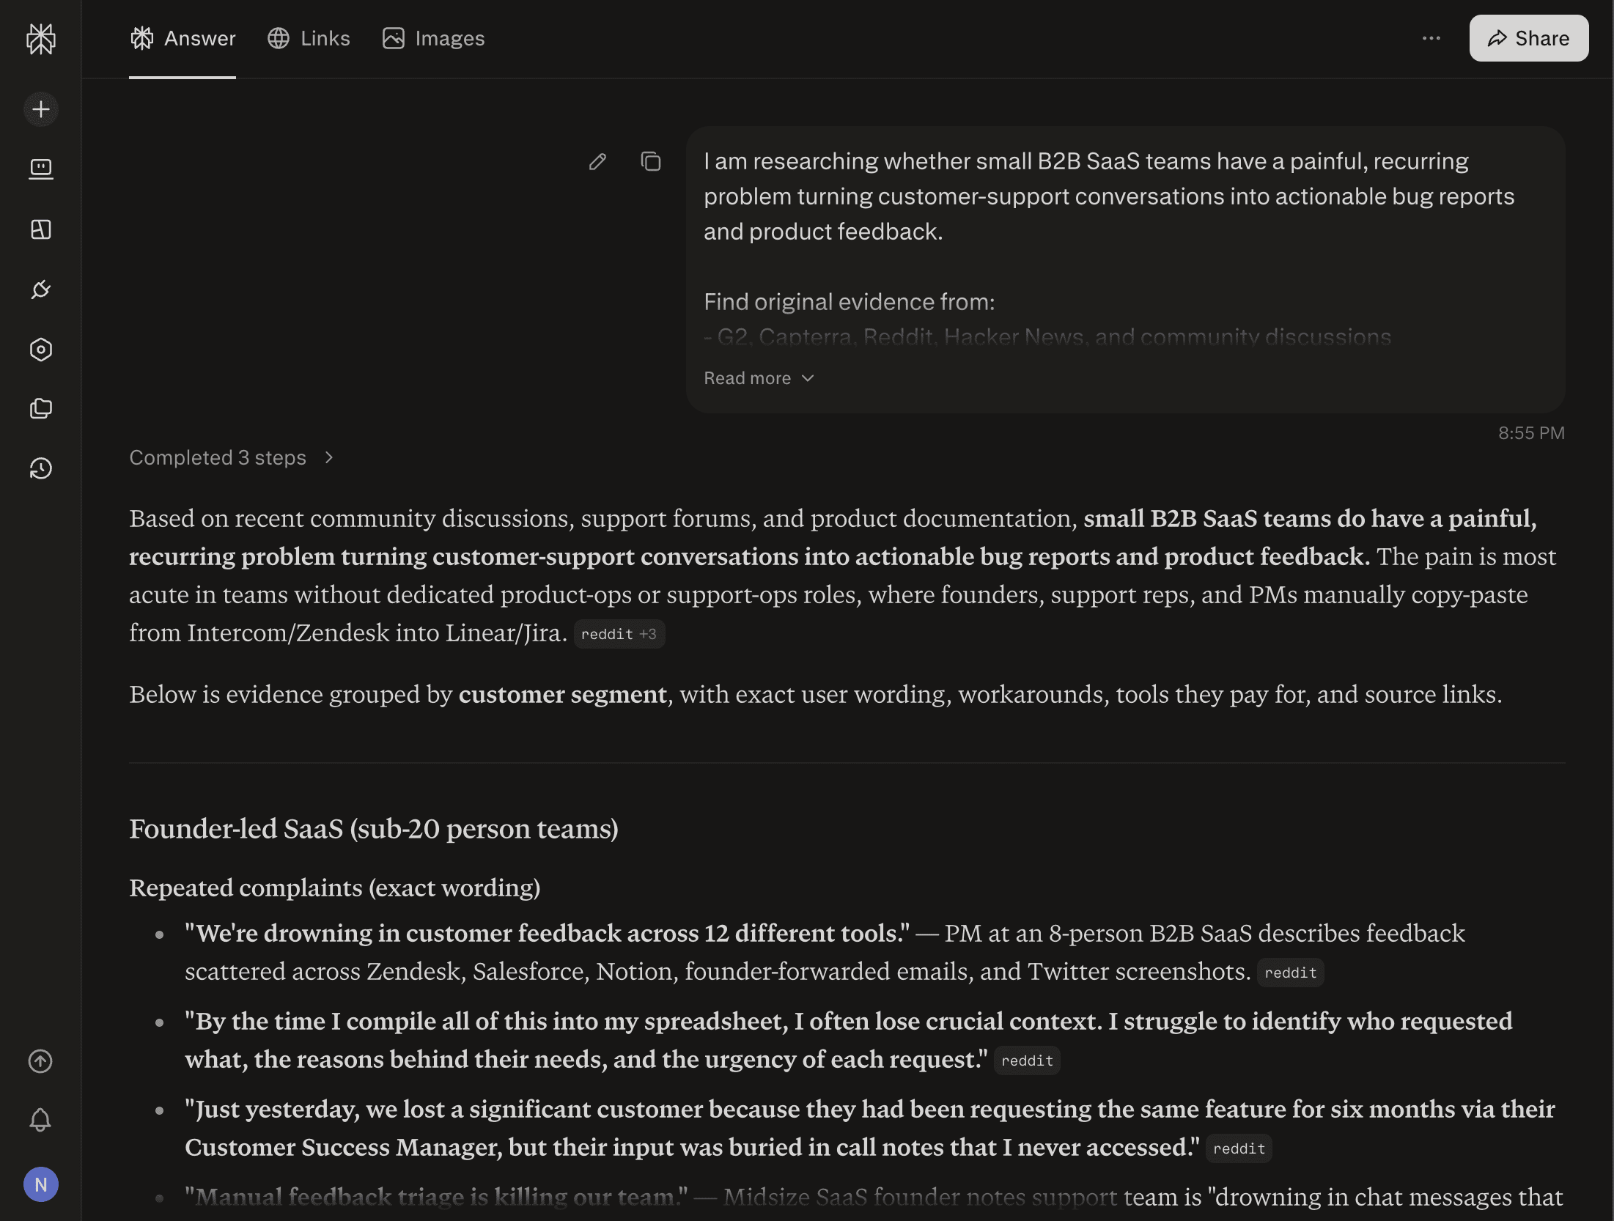Image resolution: width=1614 pixels, height=1221 pixels.
Task: Open the Perplexity home logo
Action: click(x=41, y=38)
